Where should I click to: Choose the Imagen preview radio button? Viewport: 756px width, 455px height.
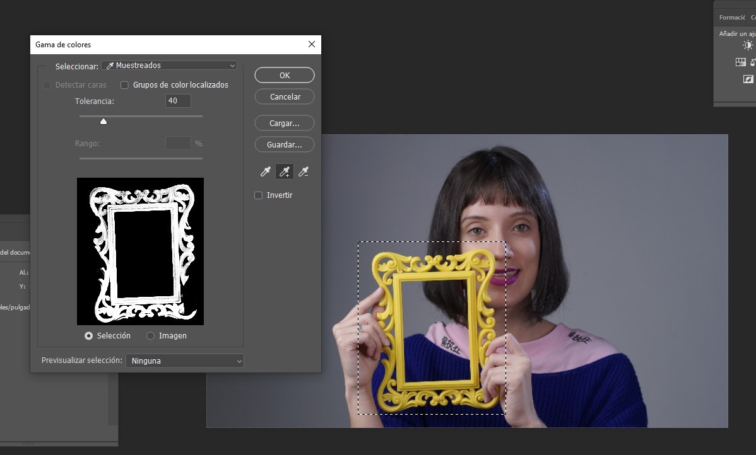coord(150,336)
